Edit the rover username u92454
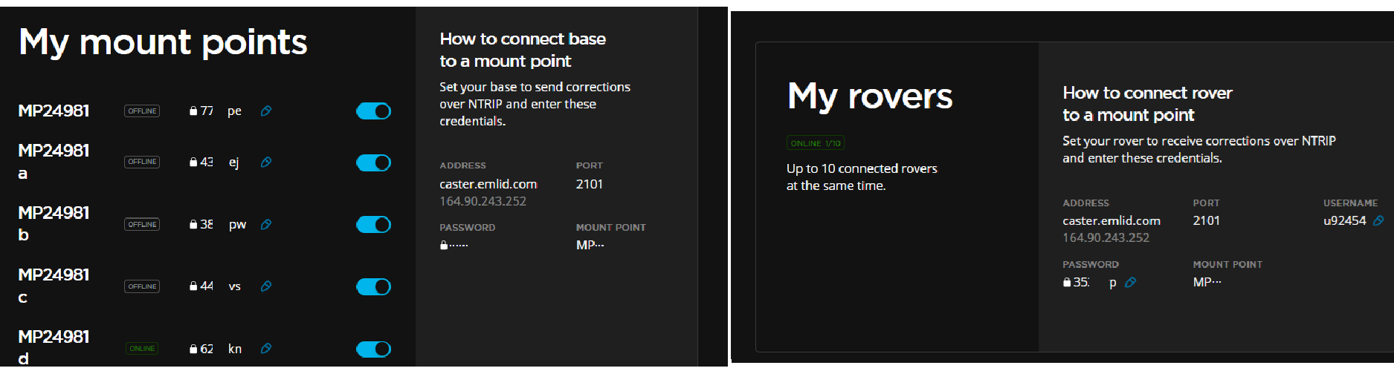 [1378, 221]
